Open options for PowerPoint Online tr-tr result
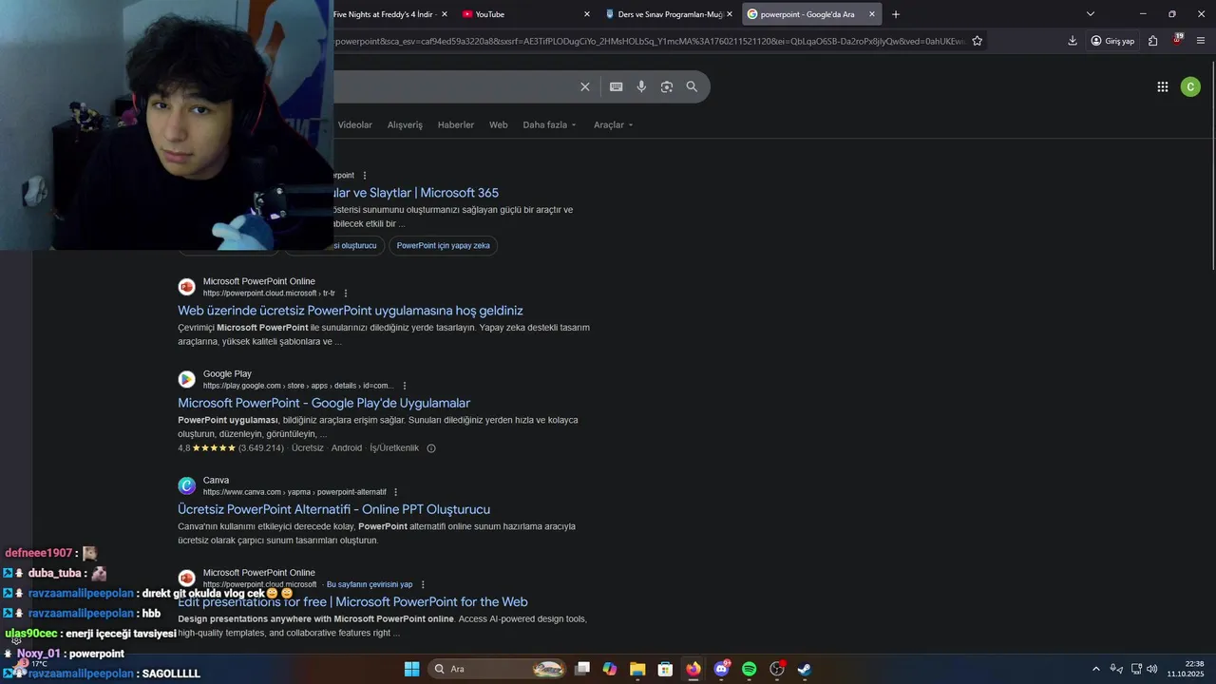The width and height of the screenshot is (1216, 684). (x=346, y=294)
